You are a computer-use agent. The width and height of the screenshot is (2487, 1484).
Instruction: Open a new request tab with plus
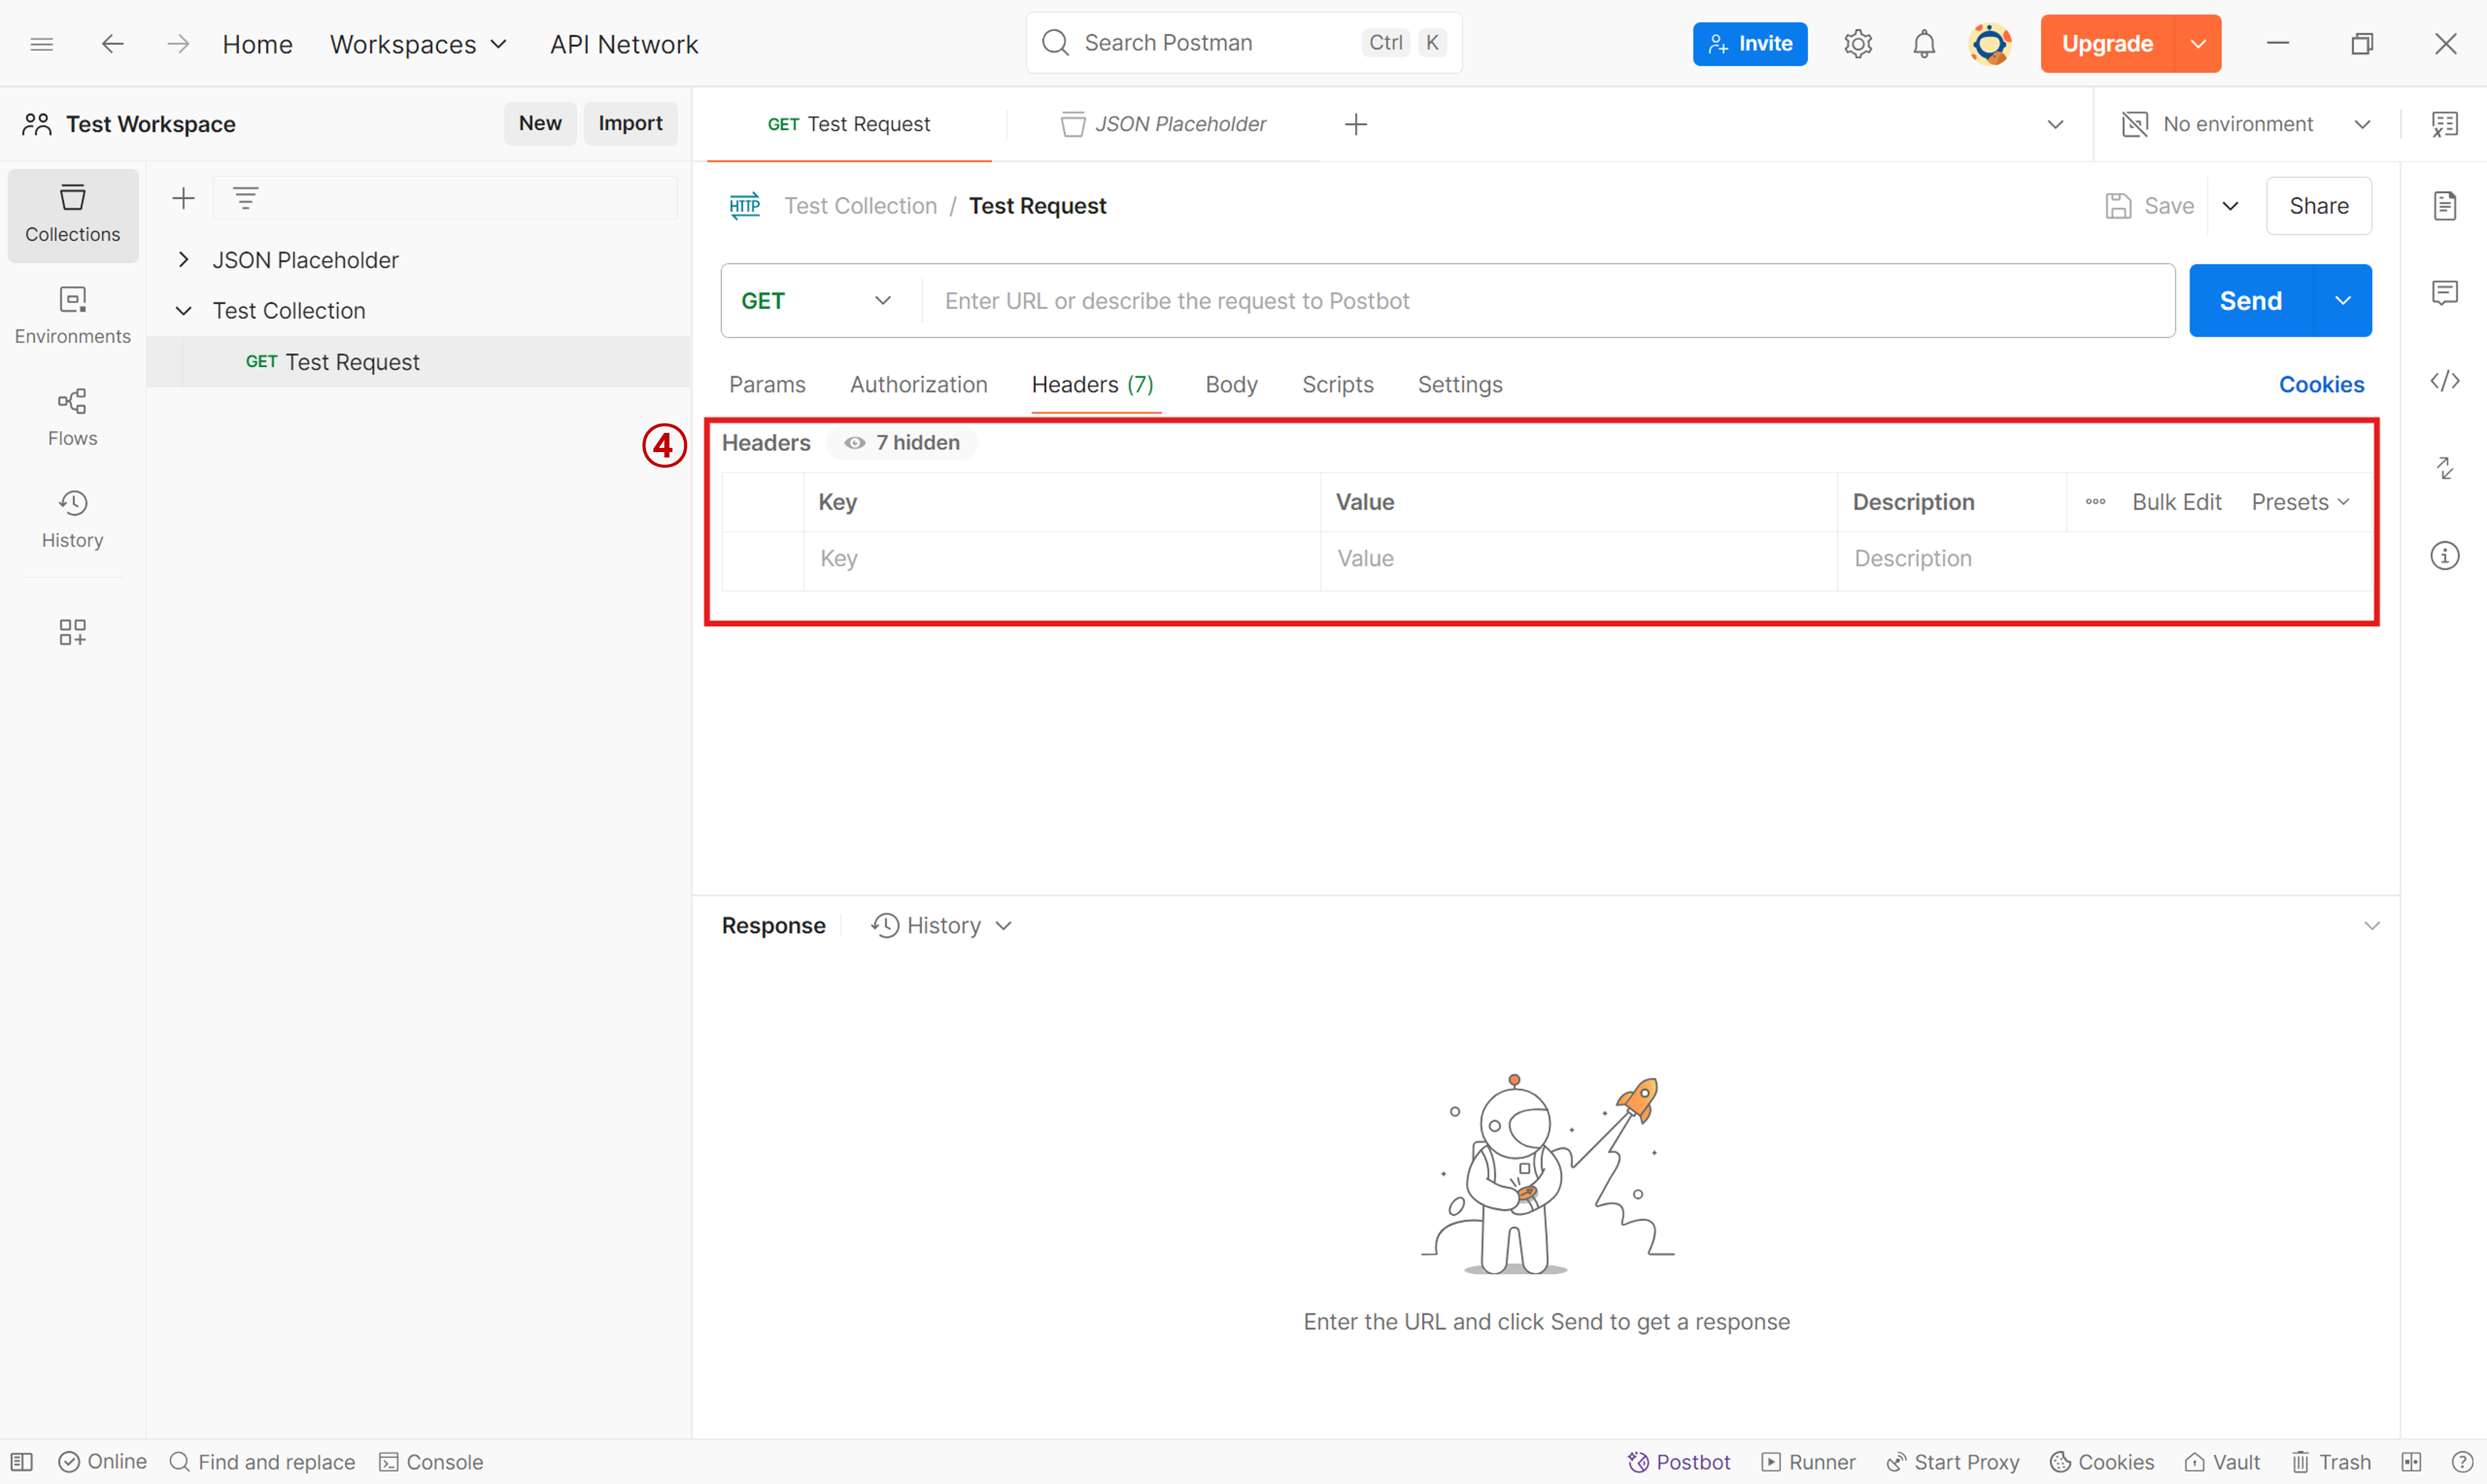(x=1356, y=124)
